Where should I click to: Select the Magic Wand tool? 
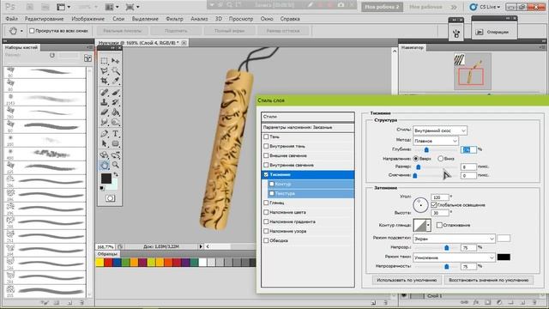pos(116,71)
